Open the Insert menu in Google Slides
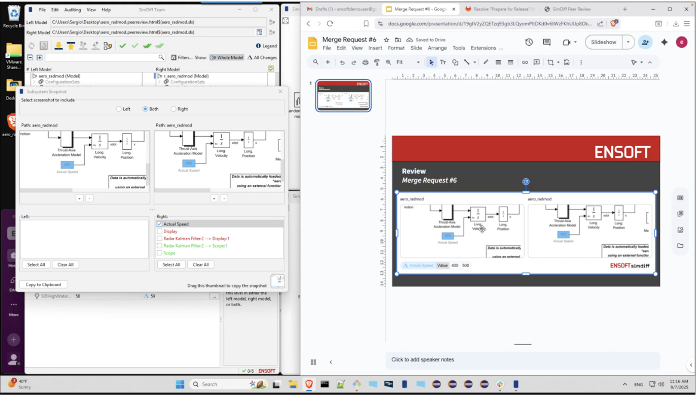This screenshot has width=696, height=395. (x=375, y=48)
